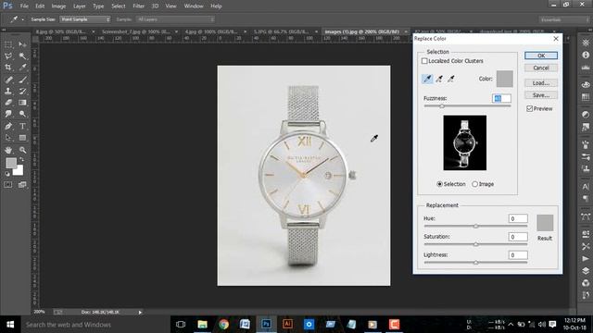This screenshot has width=593, height=333.
Task: Click the Fuzziness slider handle
Action: [442, 106]
